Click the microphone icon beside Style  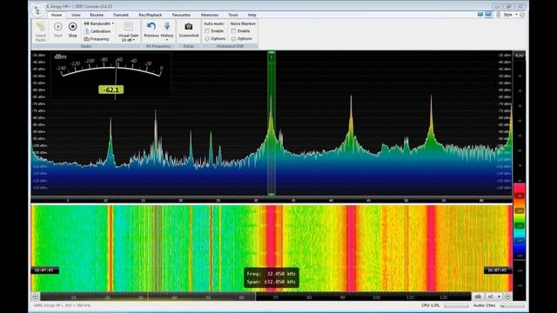tap(498, 15)
